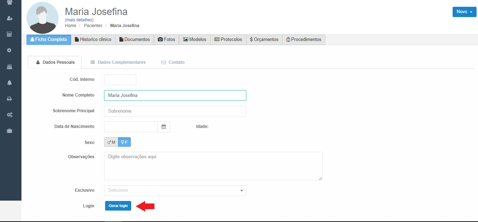Viewport: 478px width, 222px height.
Task: Open the birthday cake icon in sidebar
Action: 10,67
